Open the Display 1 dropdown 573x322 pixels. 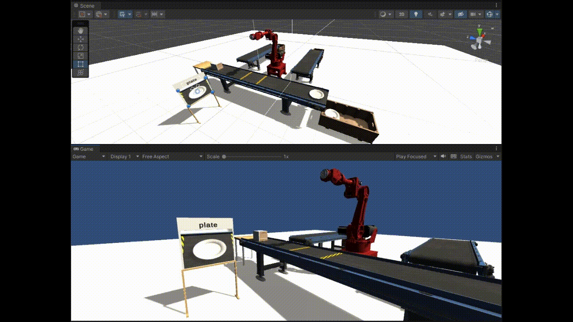coord(124,157)
